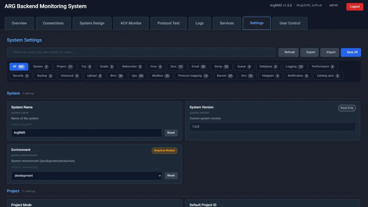Screen dimensions: 368x207
Task: Choose the Bacnet category filter
Action: 225,76
